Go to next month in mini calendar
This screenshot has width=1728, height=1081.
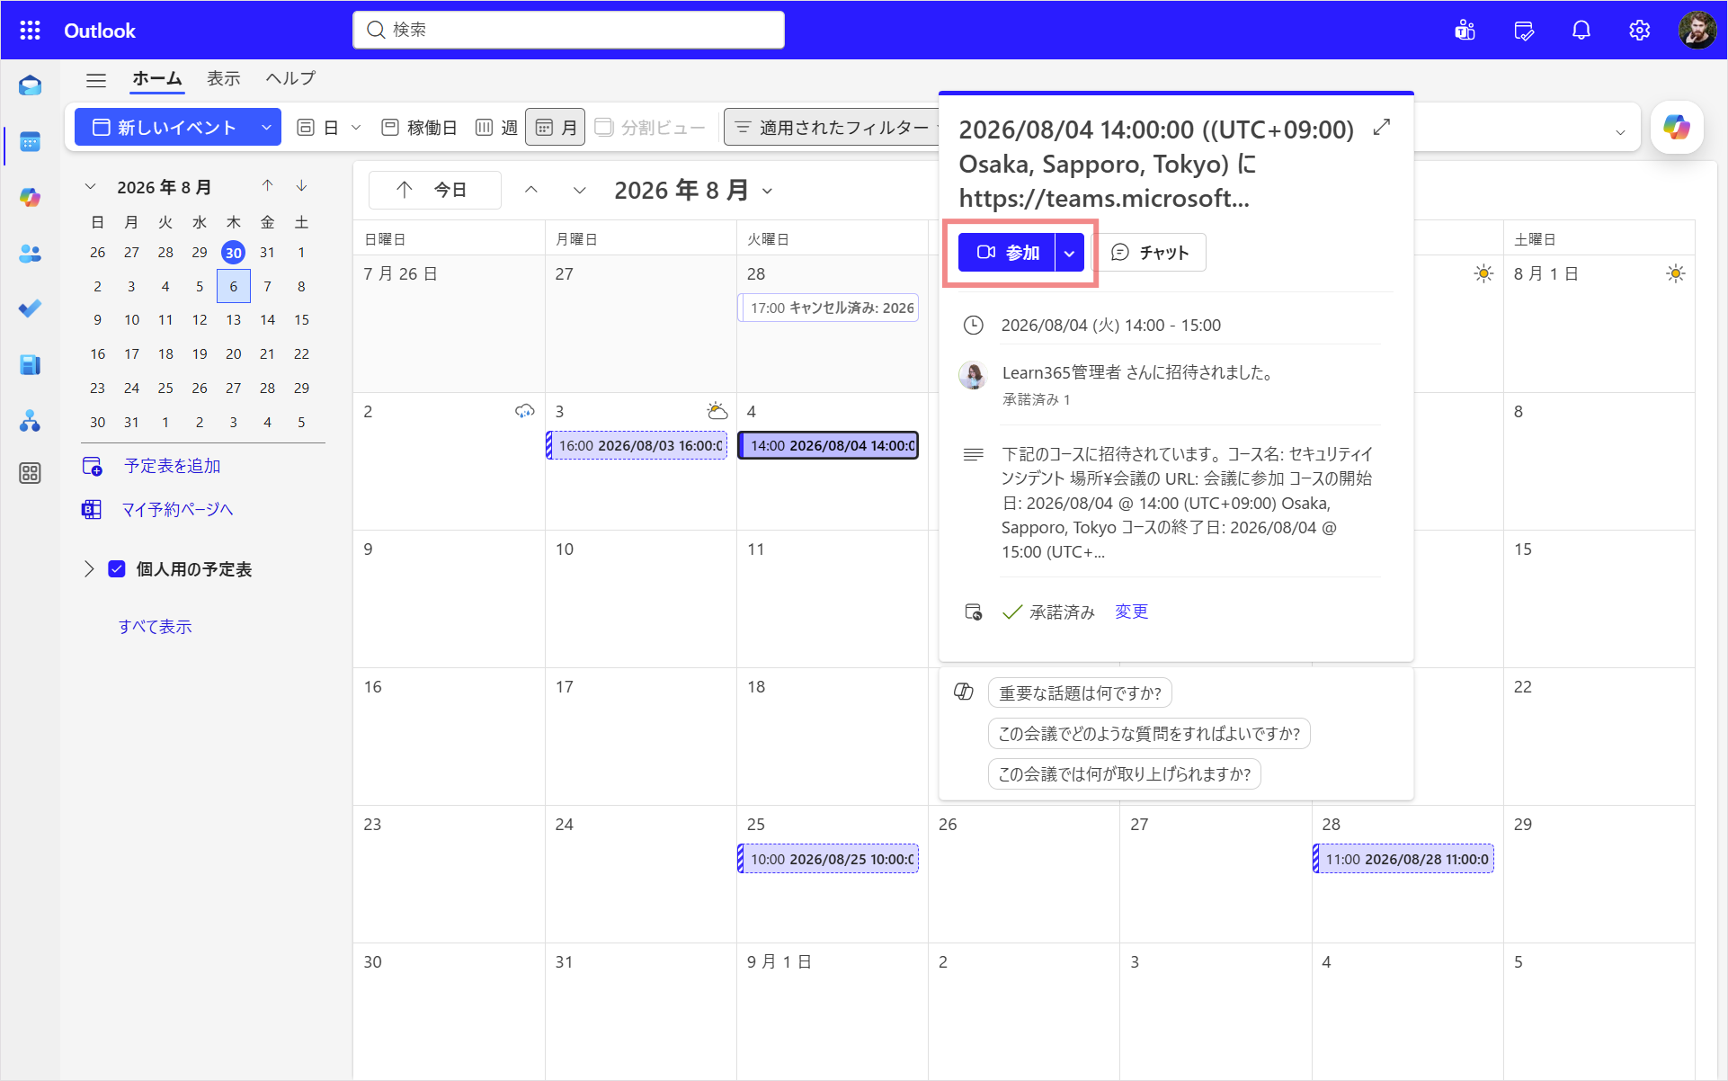click(301, 186)
